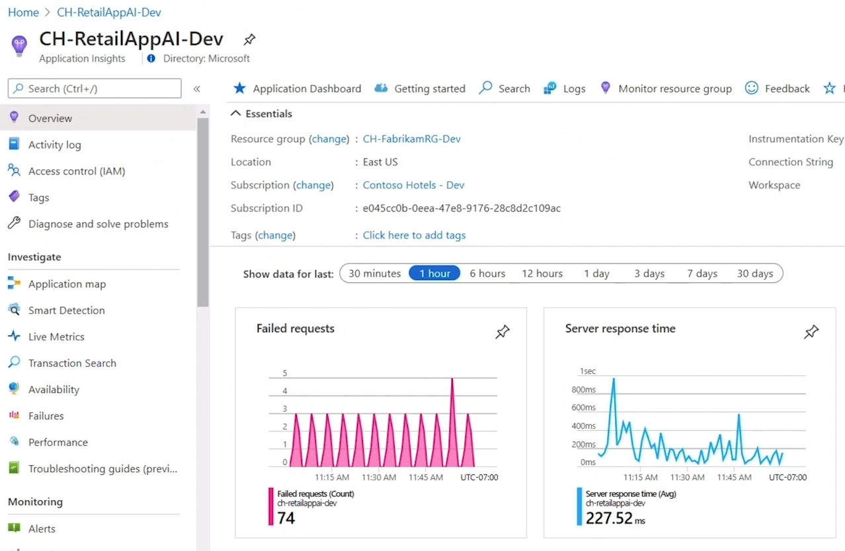
Task: Open CH-FabrikamRG-Dev resource group link
Action: (412, 139)
